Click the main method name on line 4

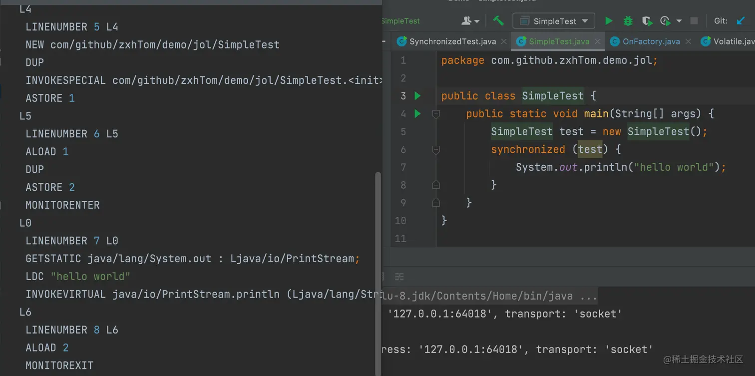(x=596, y=114)
